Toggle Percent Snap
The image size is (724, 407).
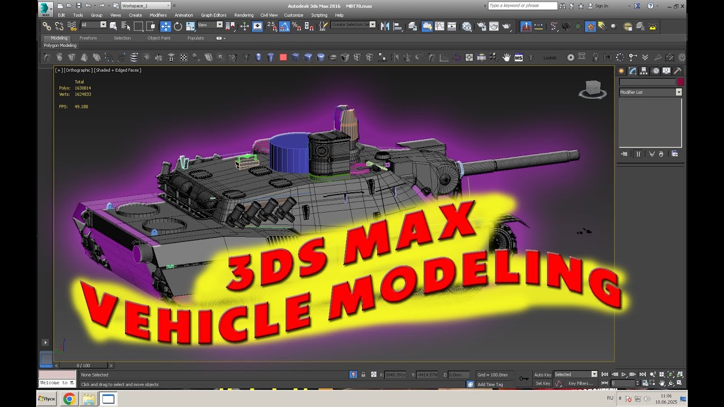click(x=296, y=26)
